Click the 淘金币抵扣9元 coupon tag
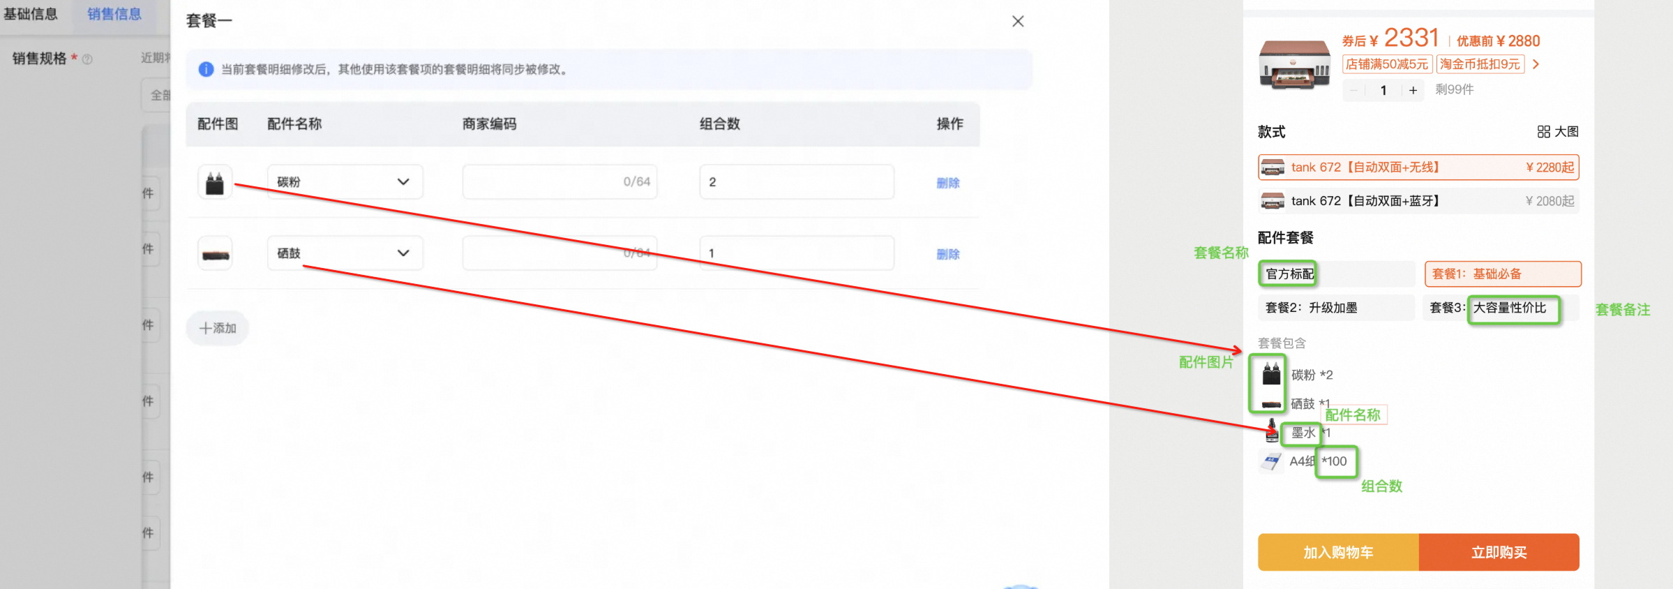 [x=1480, y=64]
